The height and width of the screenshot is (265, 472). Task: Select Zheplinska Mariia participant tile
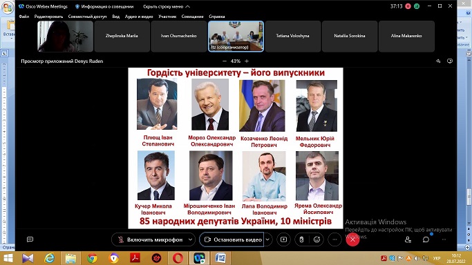[122, 37]
